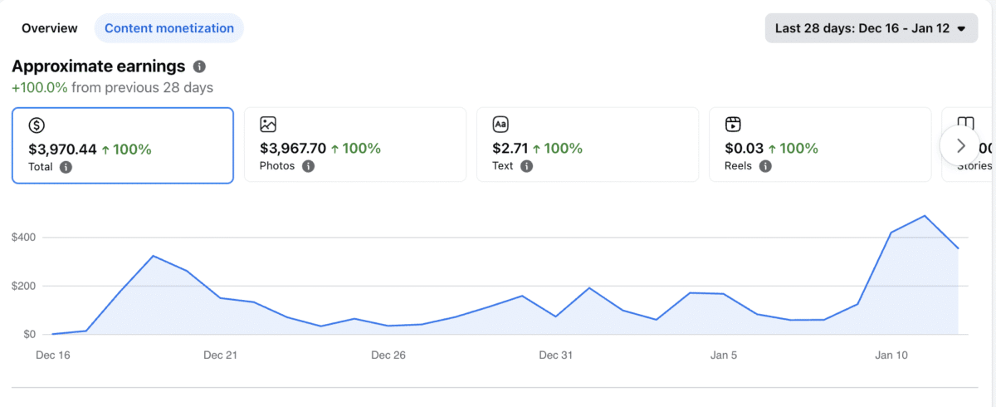
Task: Select the Total earnings card
Action: point(123,145)
